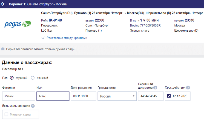The width and height of the screenshot is (204, 121).
Task: Uncheck the document expiry date checkbox
Action: coord(169,96)
